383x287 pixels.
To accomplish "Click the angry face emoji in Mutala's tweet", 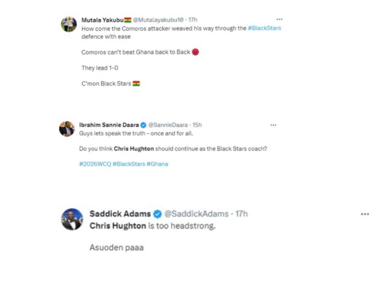I will (x=195, y=52).
